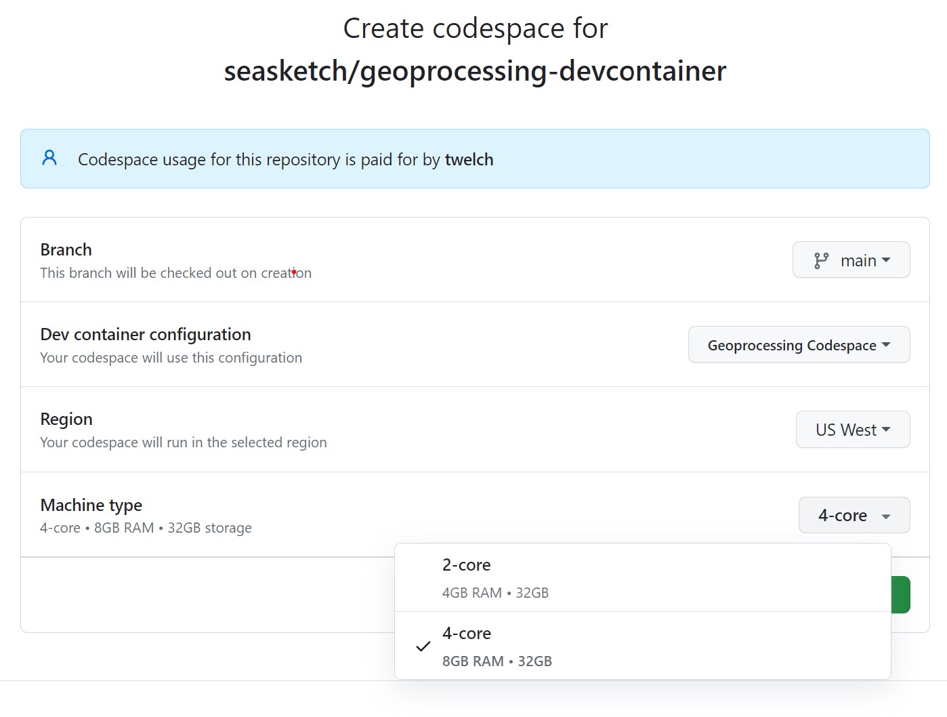Select the checked 4-core machine option
Image resolution: width=947 pixels, height=717 pixels.
click(x=642, y=646)
